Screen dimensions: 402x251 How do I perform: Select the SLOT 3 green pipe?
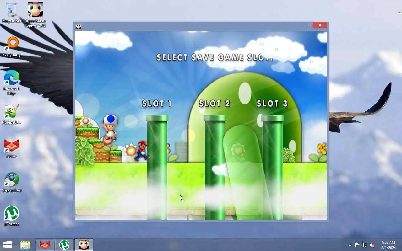point(273,167)
